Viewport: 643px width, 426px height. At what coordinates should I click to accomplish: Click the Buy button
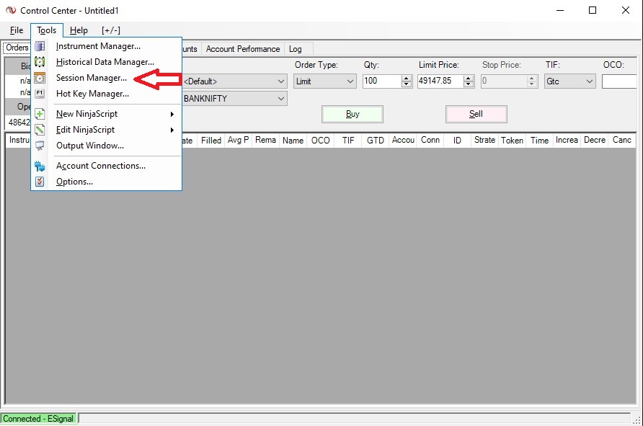pyautogui.click(x=352, y=114)
